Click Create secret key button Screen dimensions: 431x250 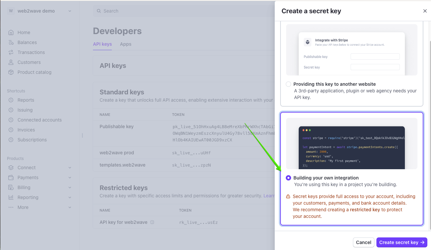[402, 242]
